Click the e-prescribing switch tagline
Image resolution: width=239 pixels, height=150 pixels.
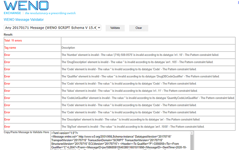(x=50, y=13)
